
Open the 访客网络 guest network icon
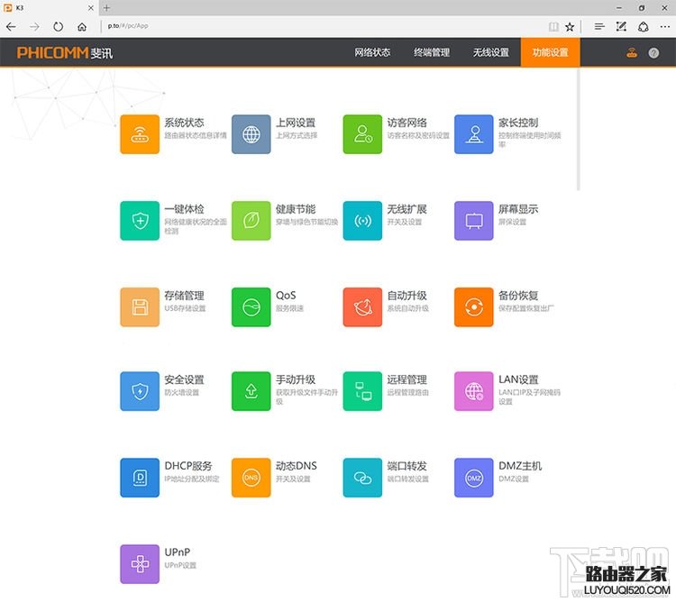tap(362, 134)
